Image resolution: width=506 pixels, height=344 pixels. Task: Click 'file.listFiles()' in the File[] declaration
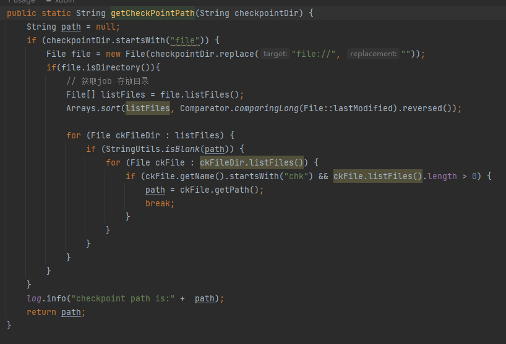click(x=200, y=94)
